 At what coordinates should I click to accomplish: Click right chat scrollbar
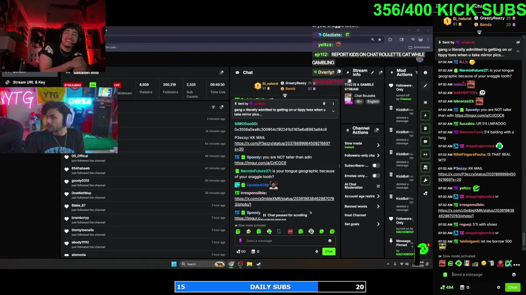(x=524, y=238)
